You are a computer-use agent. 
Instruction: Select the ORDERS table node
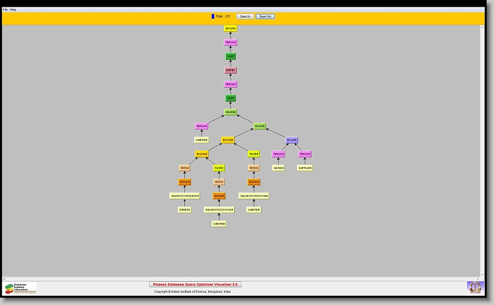[184, 210]
